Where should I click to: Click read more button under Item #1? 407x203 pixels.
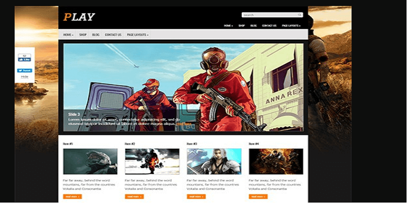click(x=72, y=197)
